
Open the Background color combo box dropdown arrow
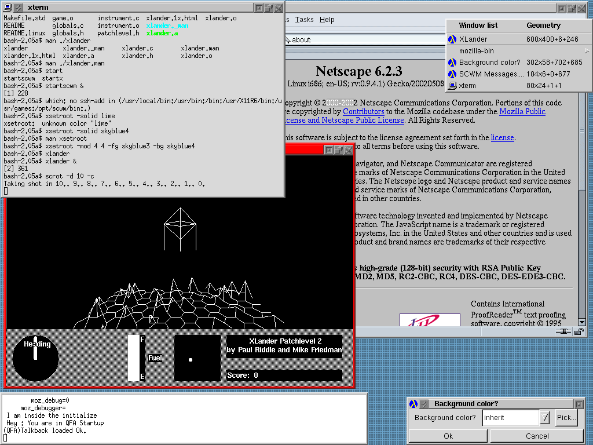544,418
